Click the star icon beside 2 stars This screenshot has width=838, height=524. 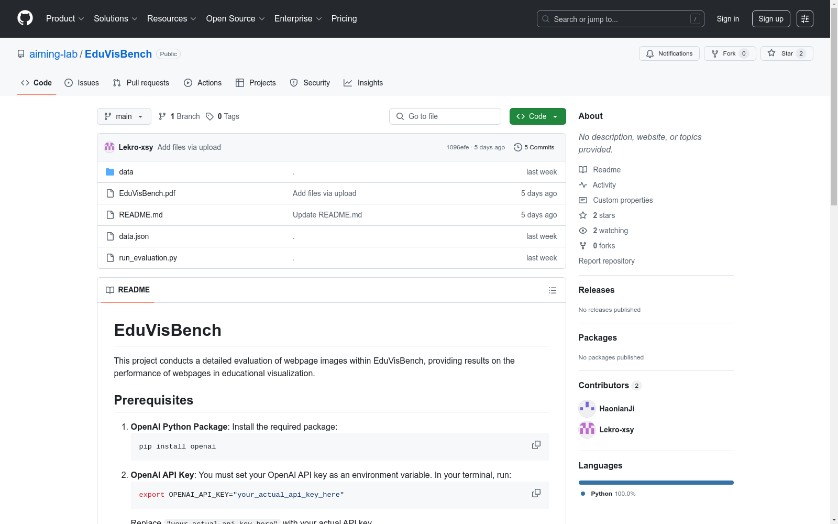(x=583, y=215)
